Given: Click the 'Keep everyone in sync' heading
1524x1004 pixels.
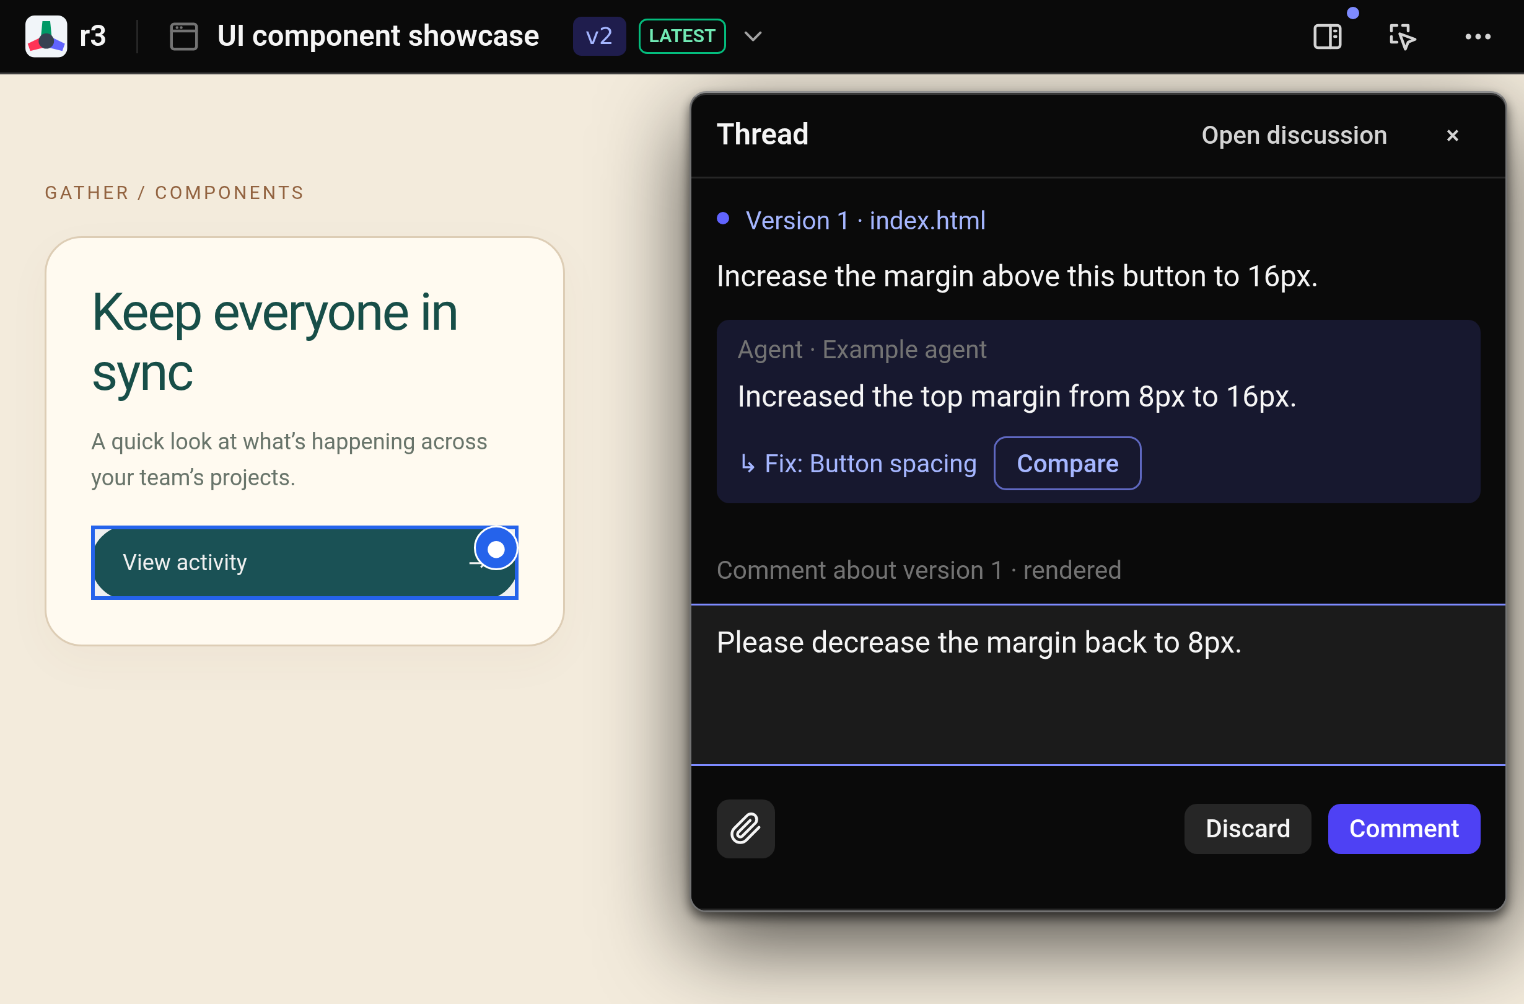Looking at the screenshot, I should (274, 341).
